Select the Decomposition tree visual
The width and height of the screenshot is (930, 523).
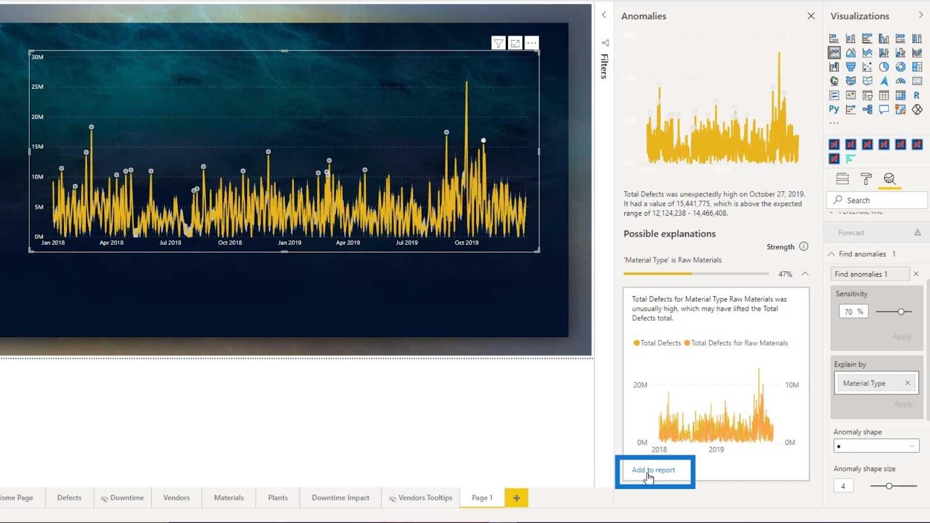click(x=867, y=109)
